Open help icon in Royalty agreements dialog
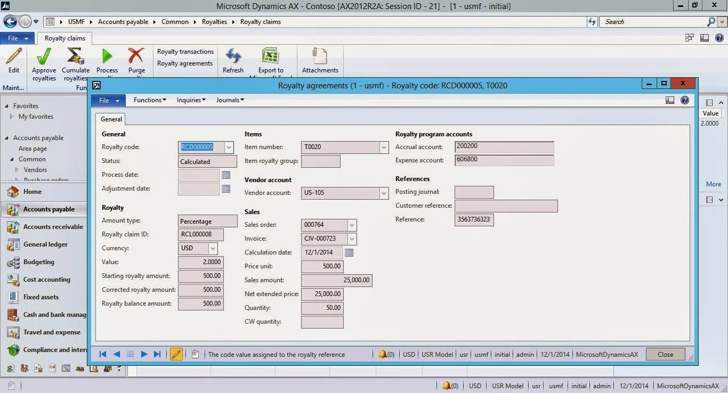Screen dimensions: 728x393 pos(685,100)
